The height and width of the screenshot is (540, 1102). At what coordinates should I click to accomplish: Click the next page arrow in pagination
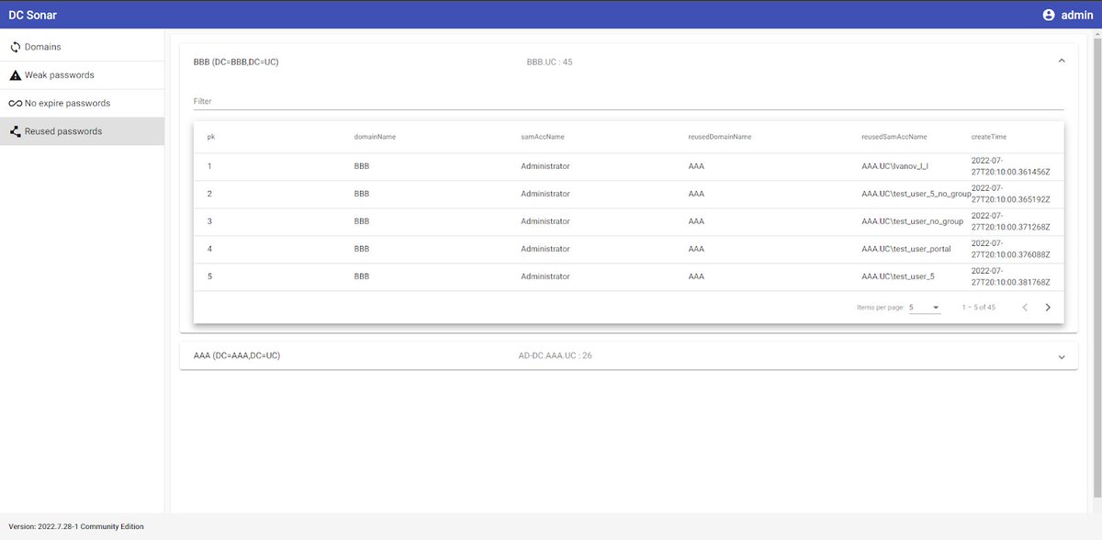1048,307
